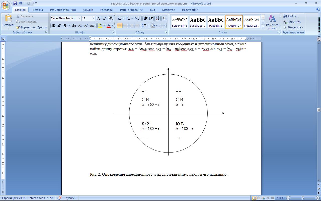Open the Clipboard (Буфер обмена) dialog launcher
This screenshot has height=201, width=321.
point(46,32)
